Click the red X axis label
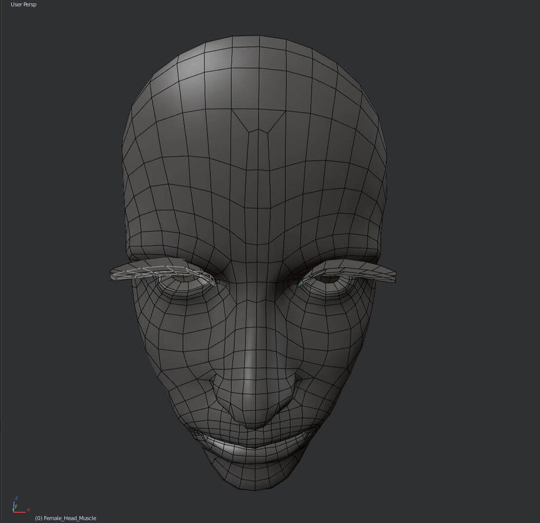The width and height of the screenshot is (540, 523). point(28,510)
